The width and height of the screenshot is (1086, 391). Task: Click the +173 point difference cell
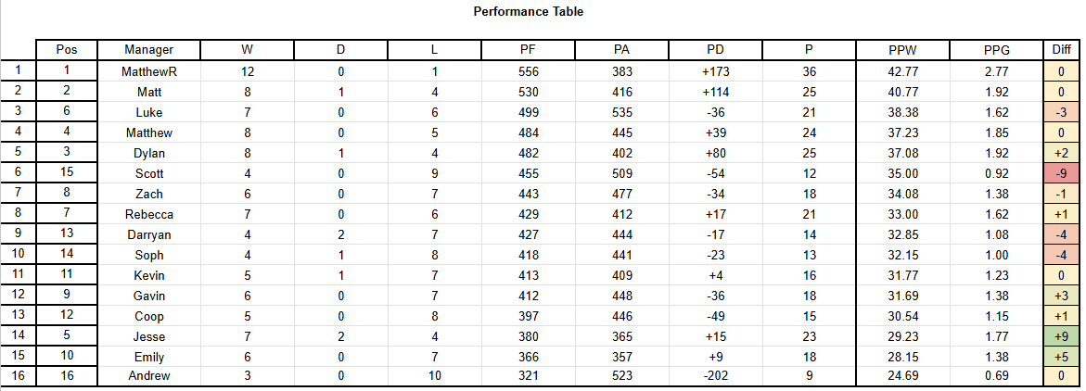tap(715, 71)
